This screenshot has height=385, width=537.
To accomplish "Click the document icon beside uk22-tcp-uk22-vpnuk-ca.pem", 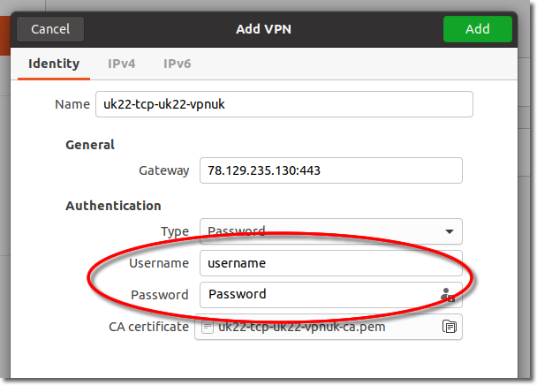I will (x=208, y=327).
